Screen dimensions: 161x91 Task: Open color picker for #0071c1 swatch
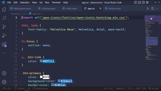(x=41, y=61)
